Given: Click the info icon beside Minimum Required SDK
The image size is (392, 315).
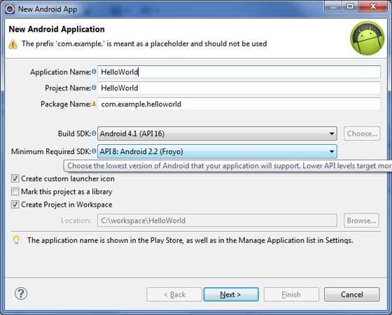Looking at the screenshot, I should coord(94,151).
